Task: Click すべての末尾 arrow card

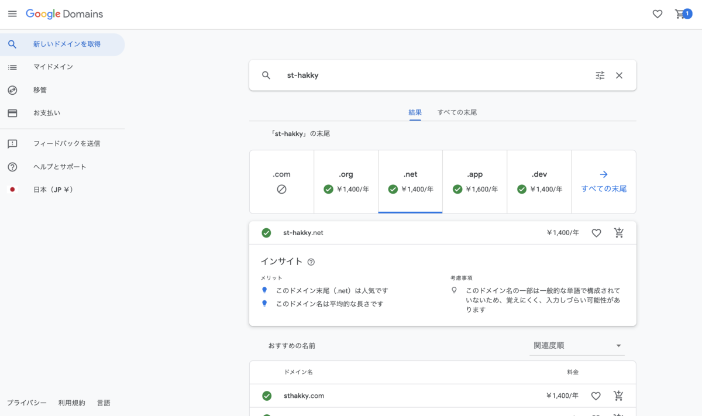Action: (604, 182)
